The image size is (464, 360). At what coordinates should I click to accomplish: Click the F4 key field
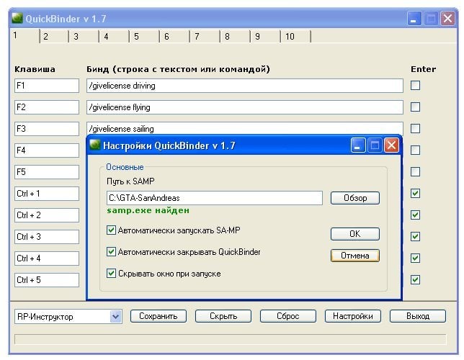click(x=47, y=150)
